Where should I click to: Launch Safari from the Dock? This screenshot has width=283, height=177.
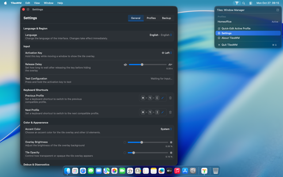click(x=83, y=171)
